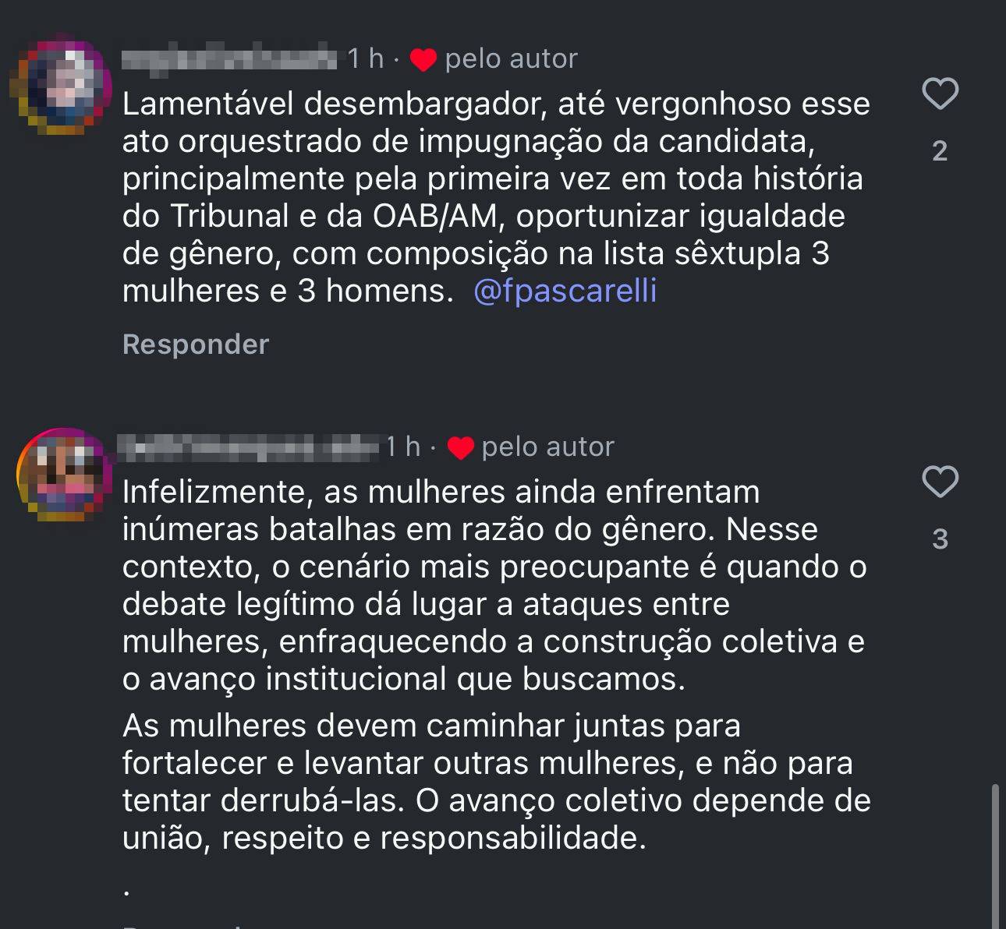
Task: Click Responder under the first comment
Action: pos(196,344)
